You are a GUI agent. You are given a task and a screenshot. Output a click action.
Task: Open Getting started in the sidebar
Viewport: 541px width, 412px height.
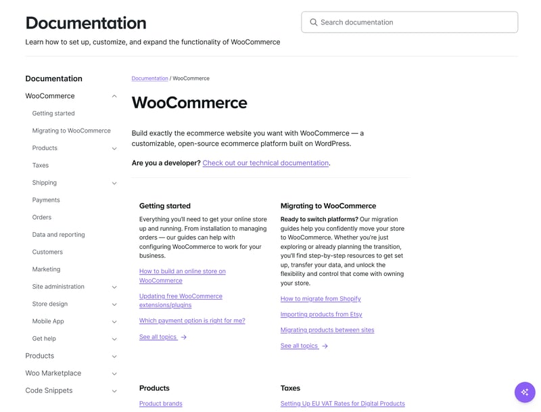click(53, 114)
